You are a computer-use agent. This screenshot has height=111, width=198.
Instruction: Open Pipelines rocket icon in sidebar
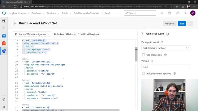(4, 51)
